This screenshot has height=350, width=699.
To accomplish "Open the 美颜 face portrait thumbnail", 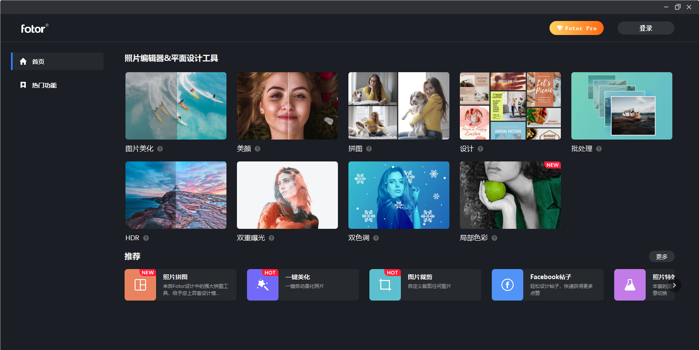I will pyautogui.click(x=287, y=106).
